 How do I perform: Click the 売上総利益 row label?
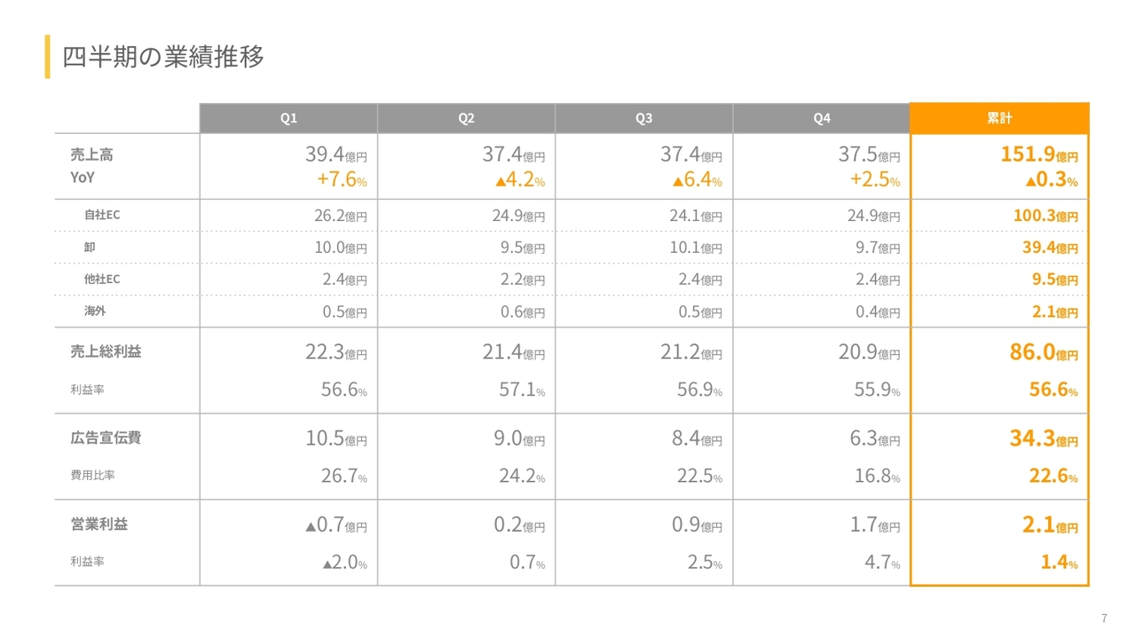click(x=106, y=351)
